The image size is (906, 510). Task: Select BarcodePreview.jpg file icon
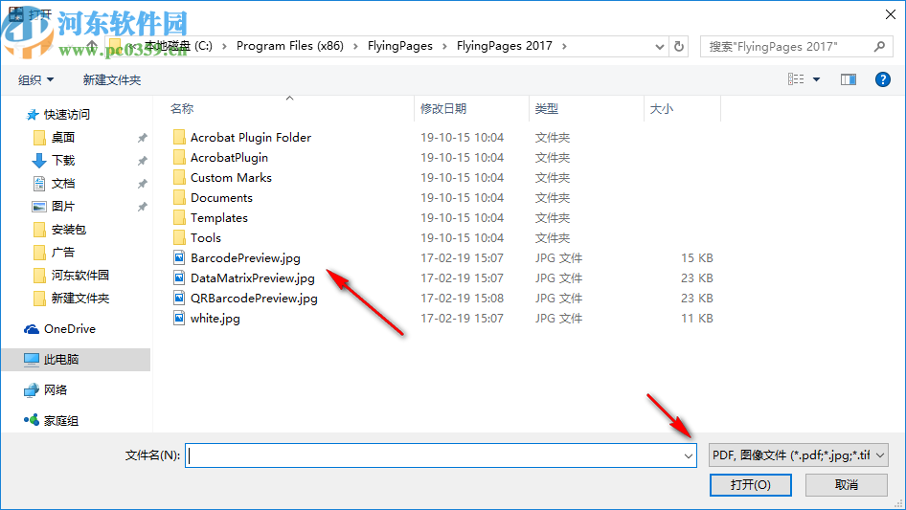pyautogui.click(x=180, y=257)
